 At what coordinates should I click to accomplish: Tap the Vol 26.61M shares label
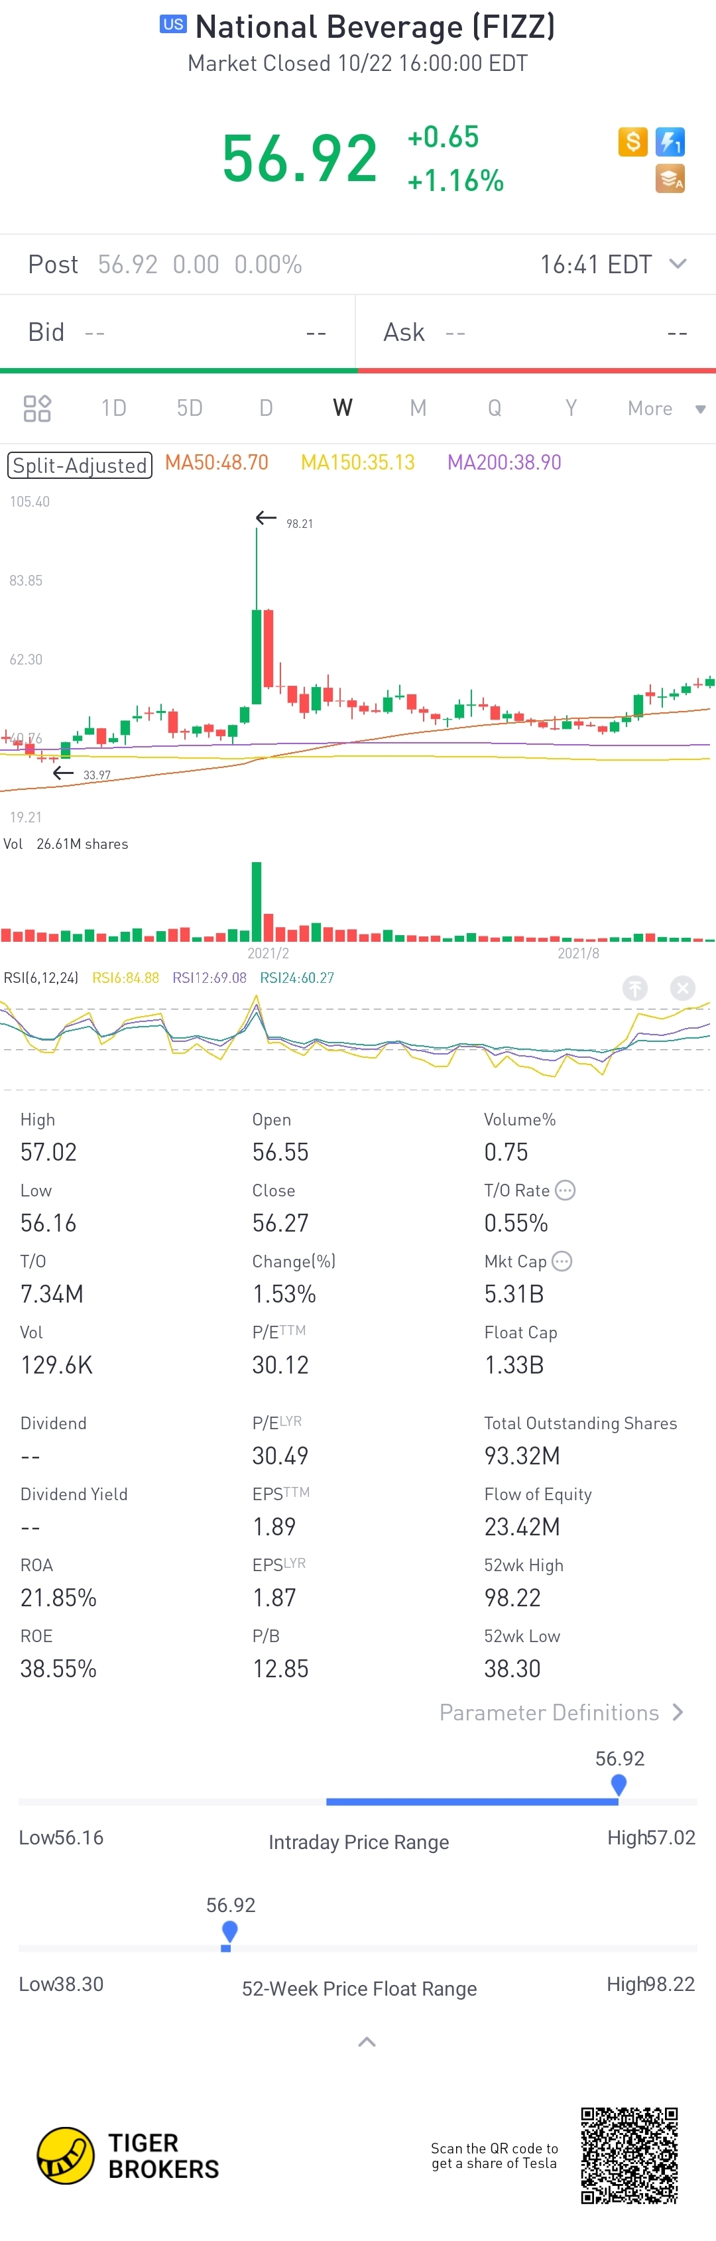coord(66,844)
